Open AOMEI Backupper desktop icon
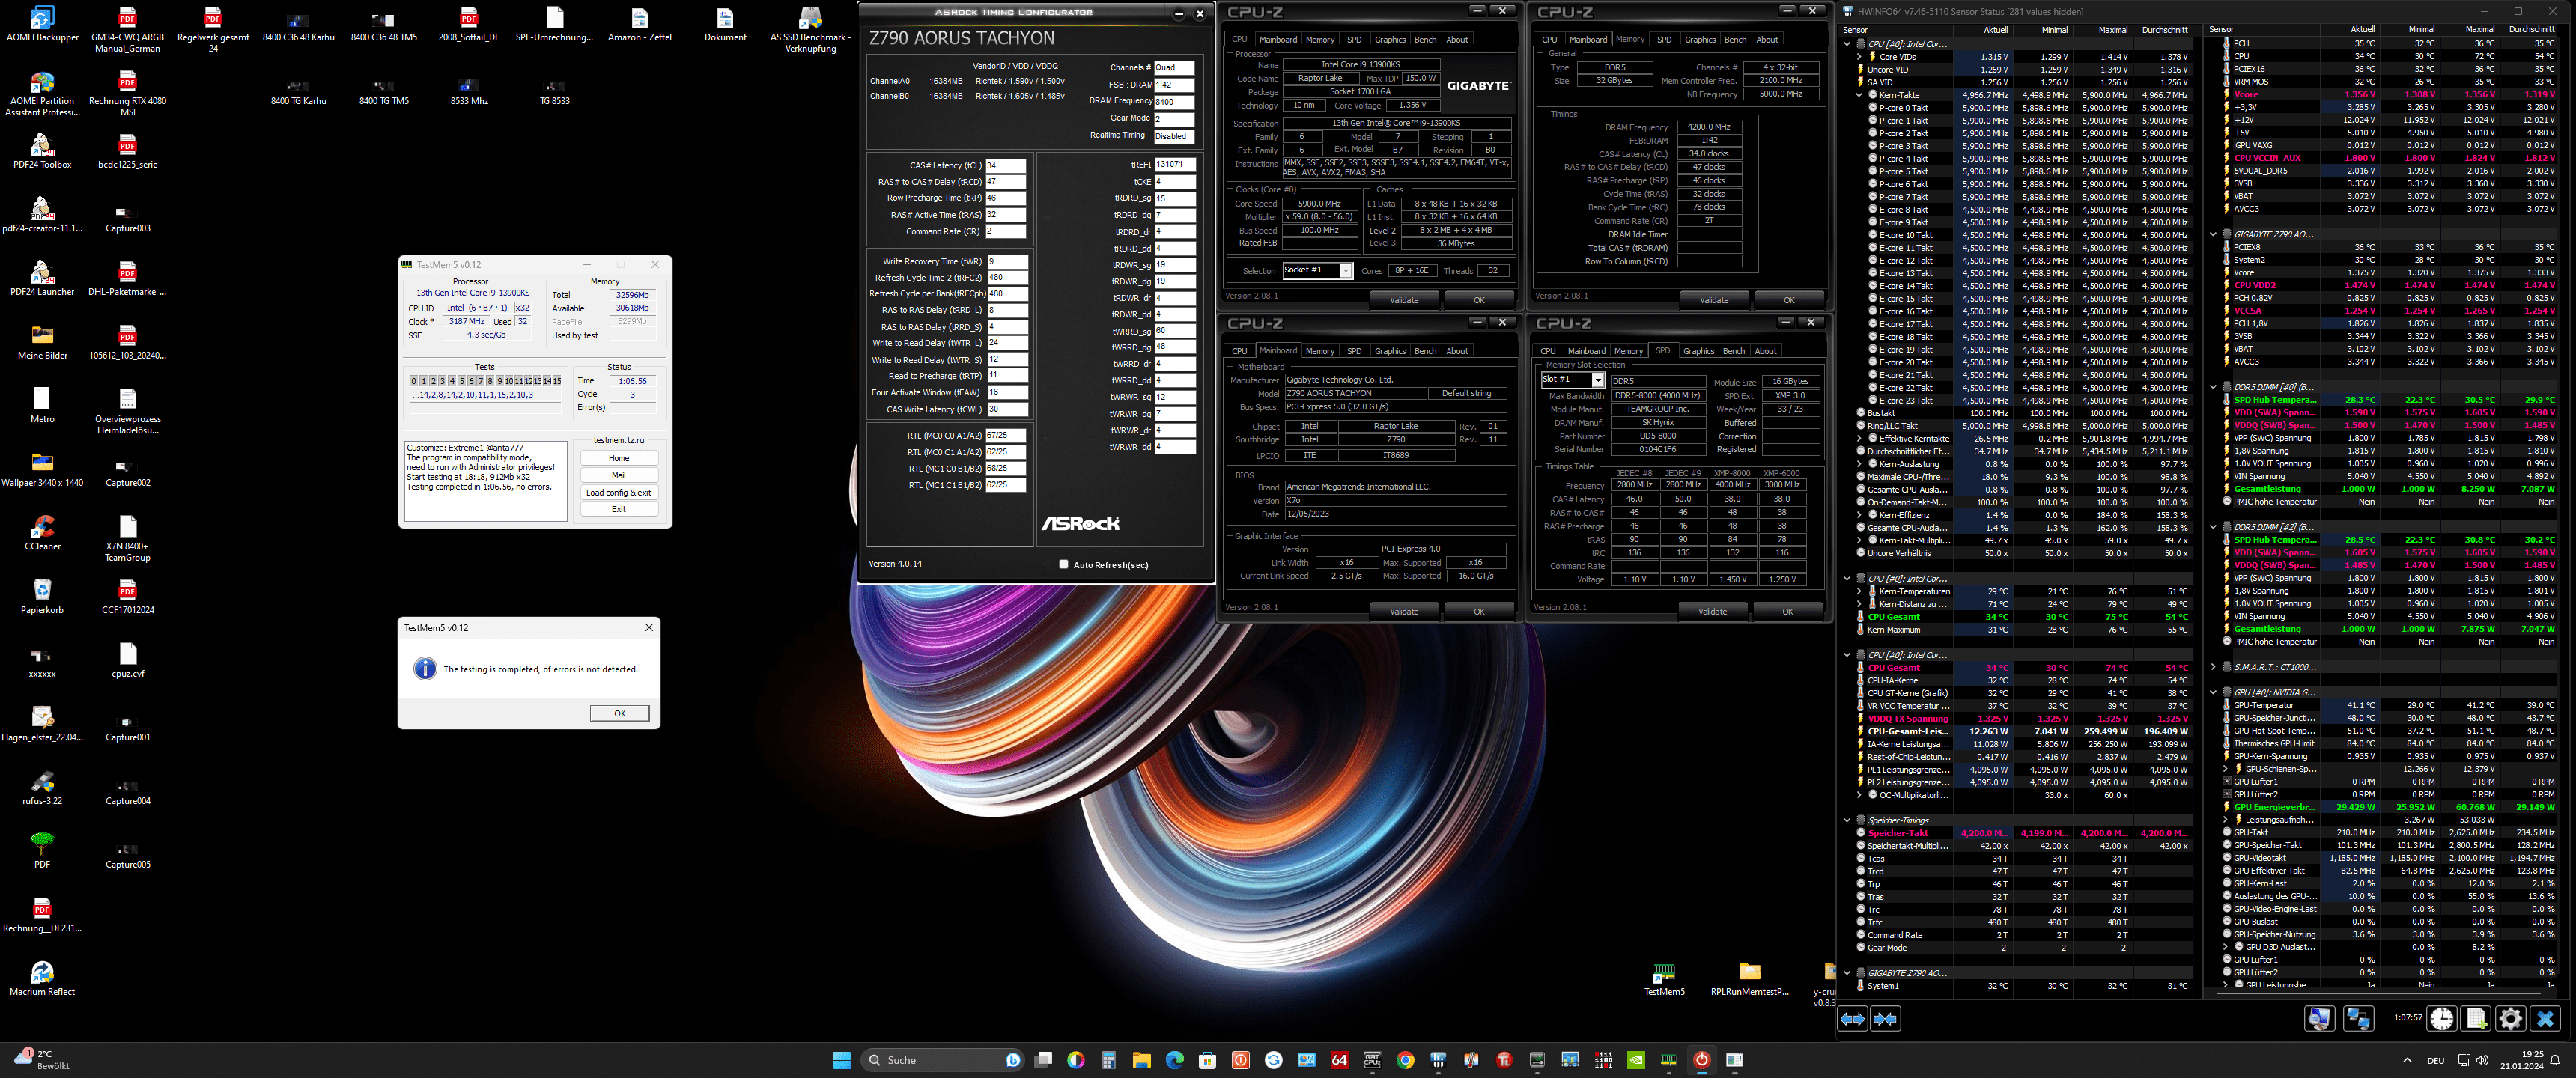 (42, 25)
